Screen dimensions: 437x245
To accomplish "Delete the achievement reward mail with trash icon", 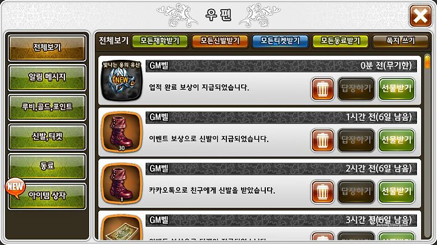I will pyautogui.click(x=322, y=89).
